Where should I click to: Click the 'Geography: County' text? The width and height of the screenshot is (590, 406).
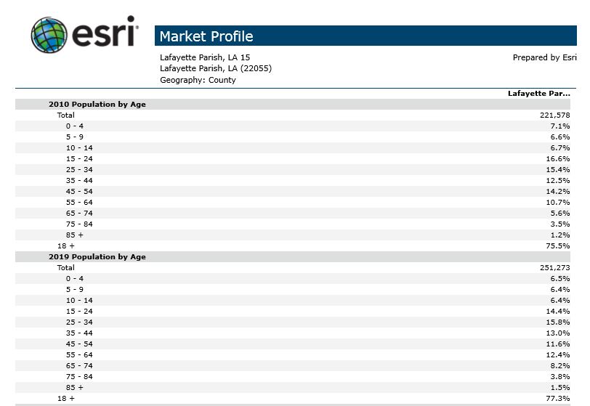[198, 80]
